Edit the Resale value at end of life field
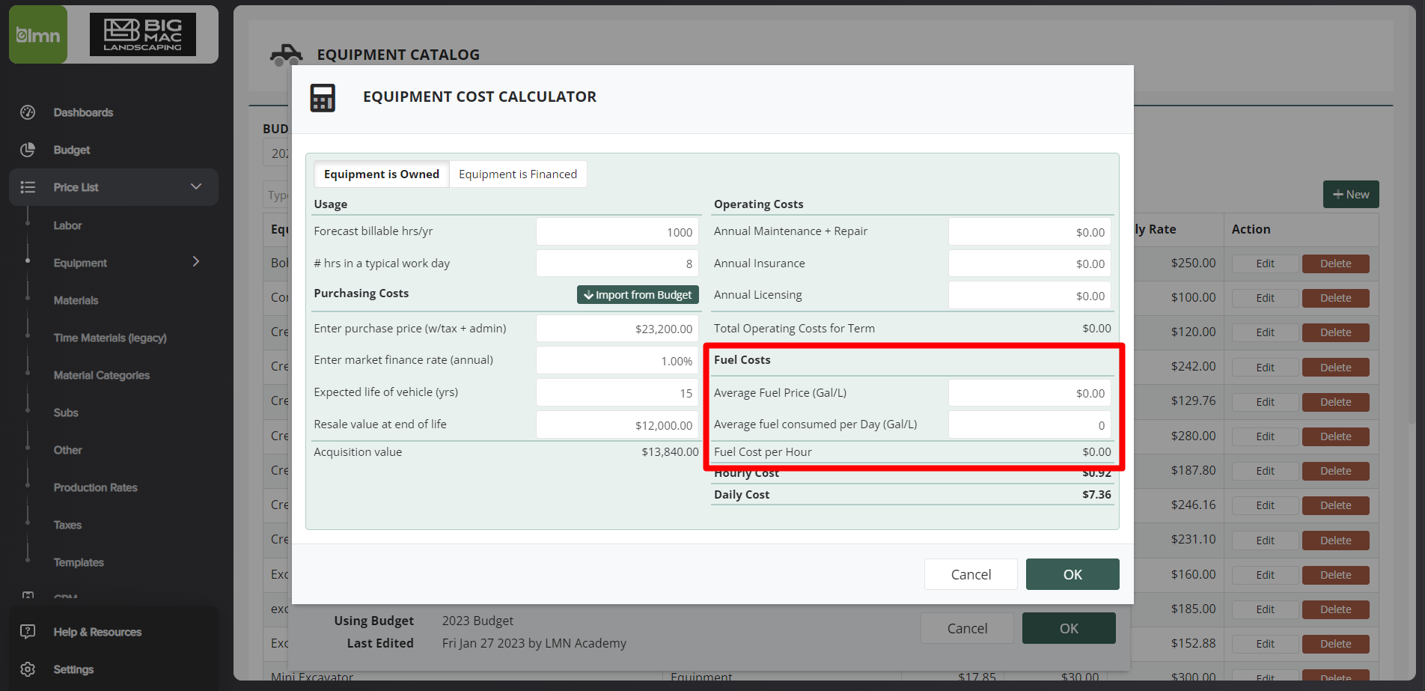Image resolution: width=1425 pixels, height=691 pixels. pos(617,425)
